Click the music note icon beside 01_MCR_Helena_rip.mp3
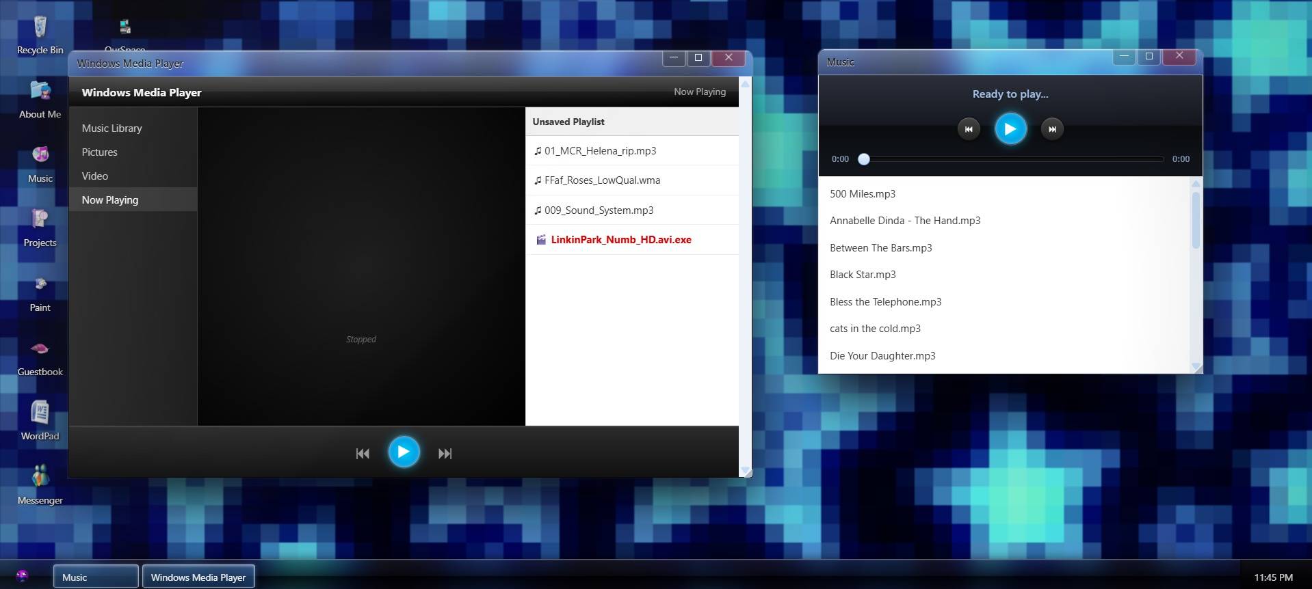This screenshot has width=1312, height=589. [538, 151]
